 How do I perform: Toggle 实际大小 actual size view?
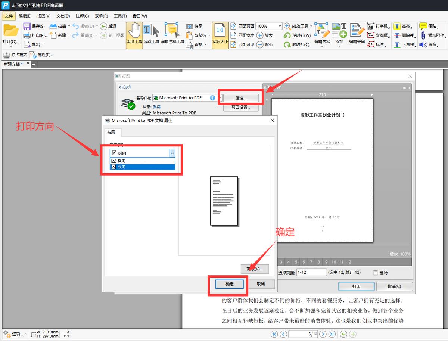(220, 35)
